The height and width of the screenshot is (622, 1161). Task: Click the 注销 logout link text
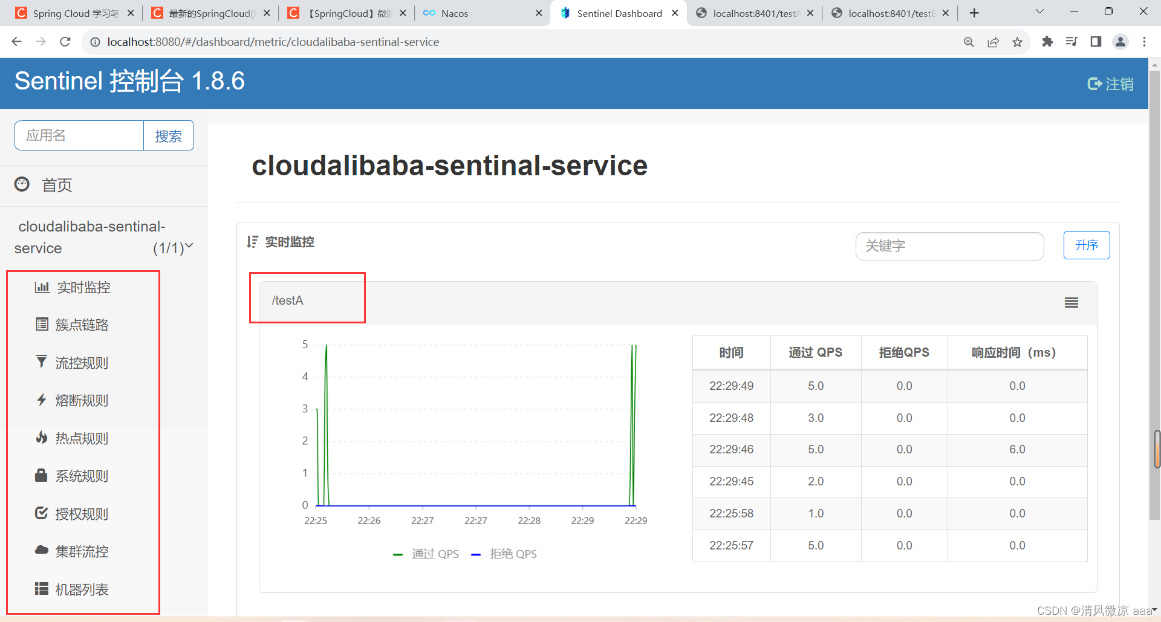tap(1119, 84)
